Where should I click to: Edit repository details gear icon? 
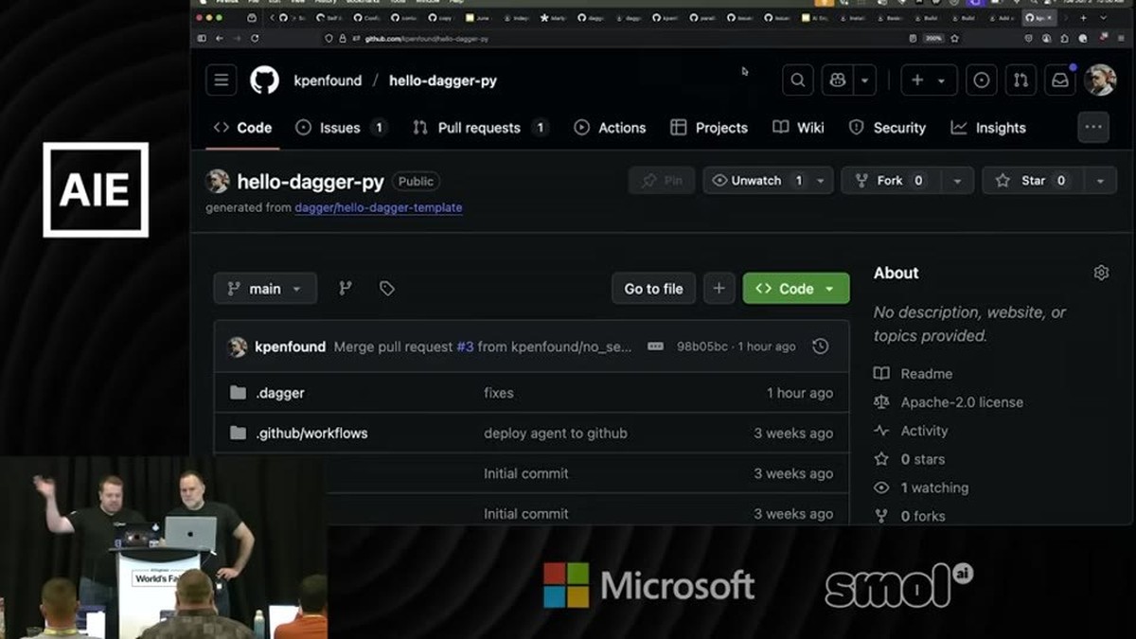1101,273
